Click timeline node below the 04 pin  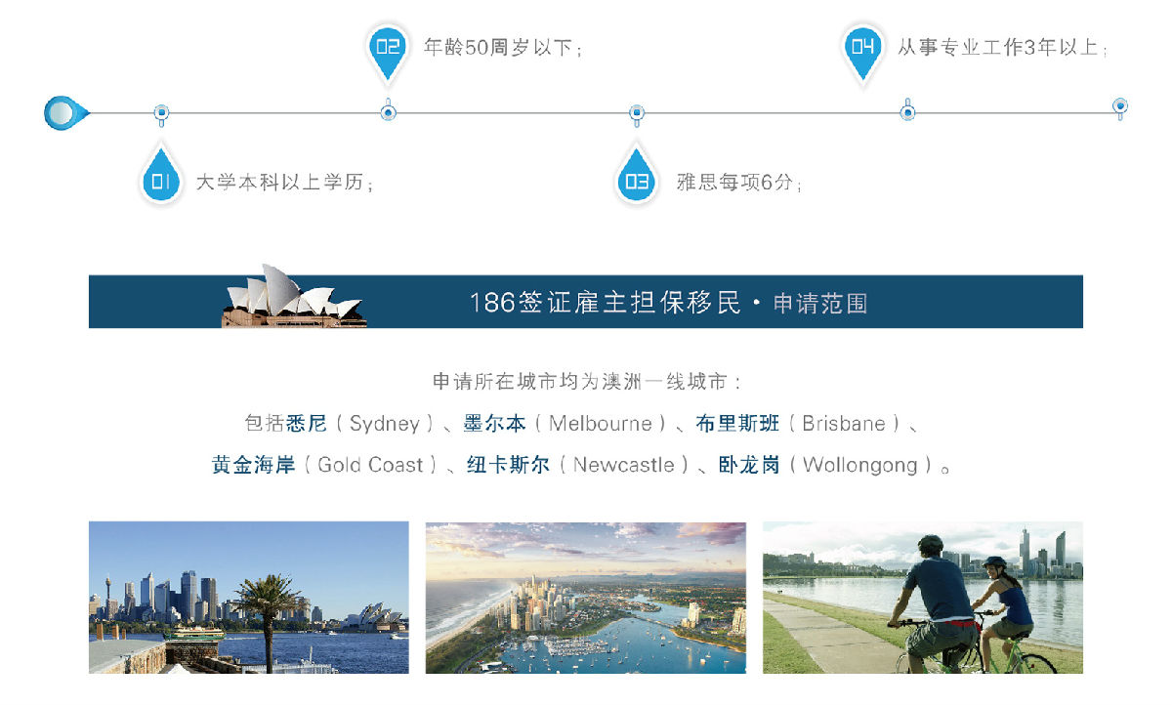907,111
